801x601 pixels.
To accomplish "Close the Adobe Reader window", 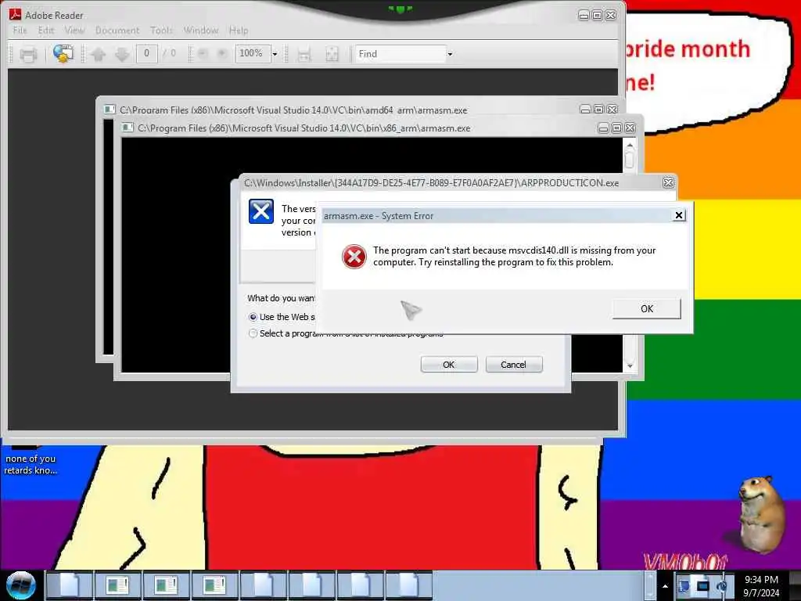I will click(x=611, y=16).
